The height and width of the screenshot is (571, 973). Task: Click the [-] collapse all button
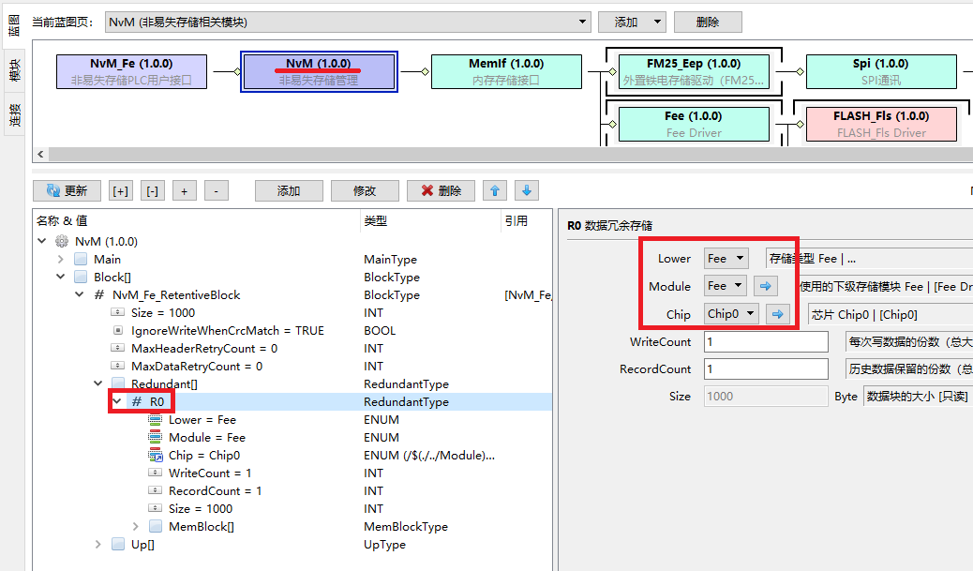click(153, 190)
